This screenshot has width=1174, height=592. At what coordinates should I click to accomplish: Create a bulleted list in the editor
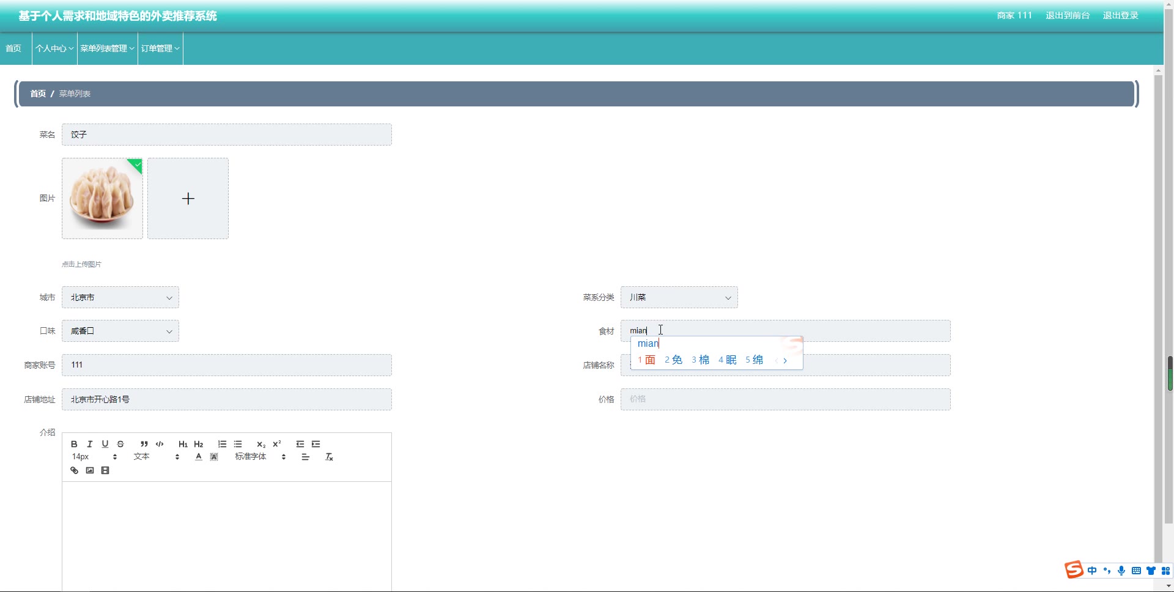[x=238, y=444]
